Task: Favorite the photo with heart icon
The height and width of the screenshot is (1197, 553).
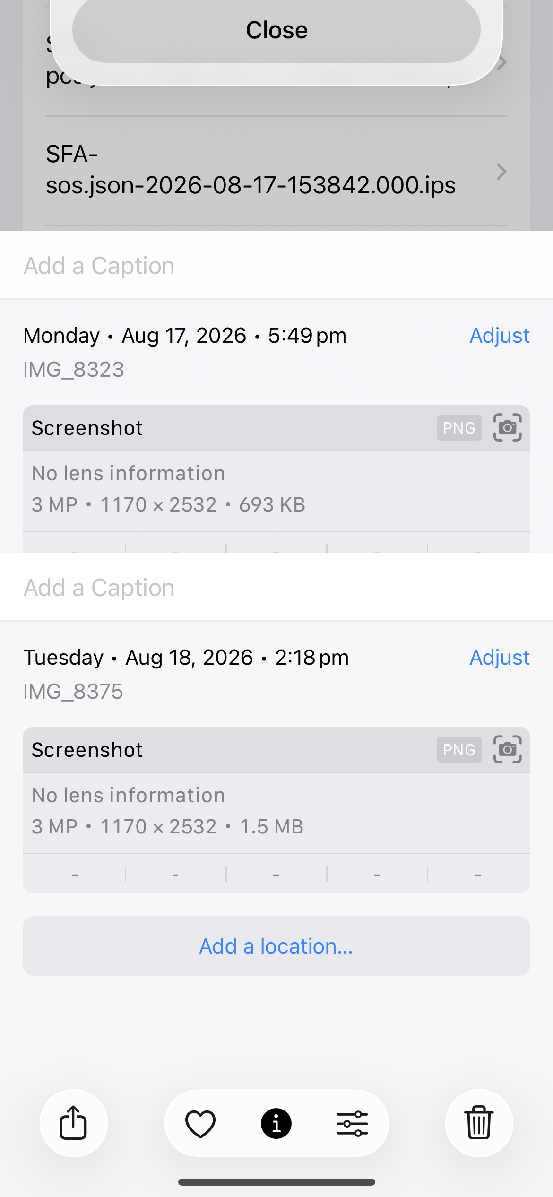Action: pos(200,1123)
